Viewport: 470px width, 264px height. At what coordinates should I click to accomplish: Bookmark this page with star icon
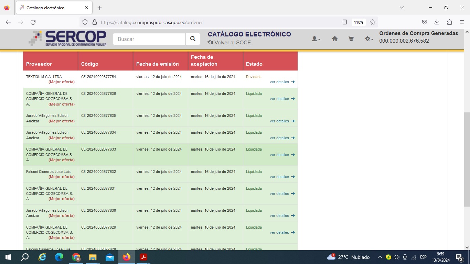tap(372, 22)
